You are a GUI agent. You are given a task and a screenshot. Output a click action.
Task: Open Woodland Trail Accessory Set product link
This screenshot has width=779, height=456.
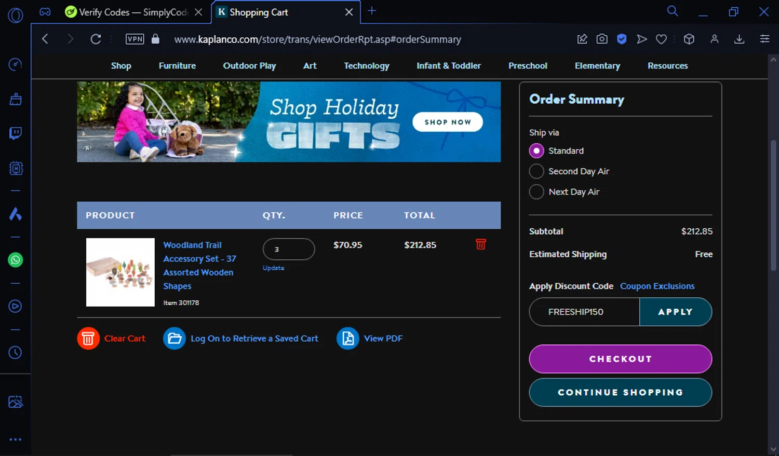[x=199, y=265]
